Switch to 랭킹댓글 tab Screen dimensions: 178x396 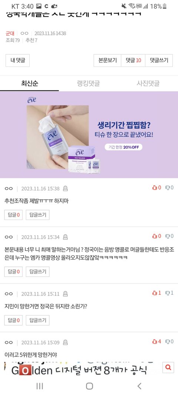(88, 84)
